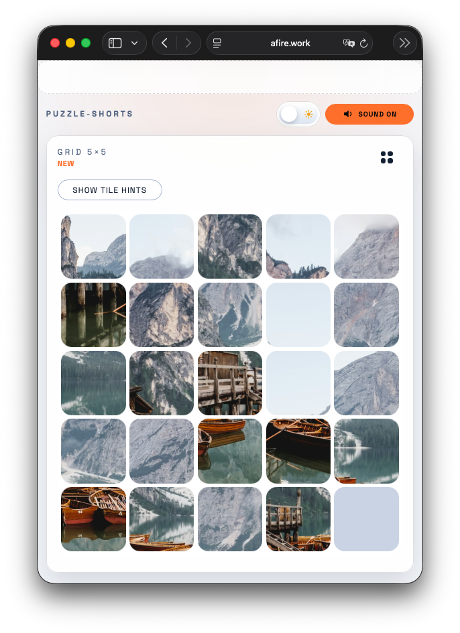
Task: Expand the toolbar overflow double-chevron
Action: (404, 43)
